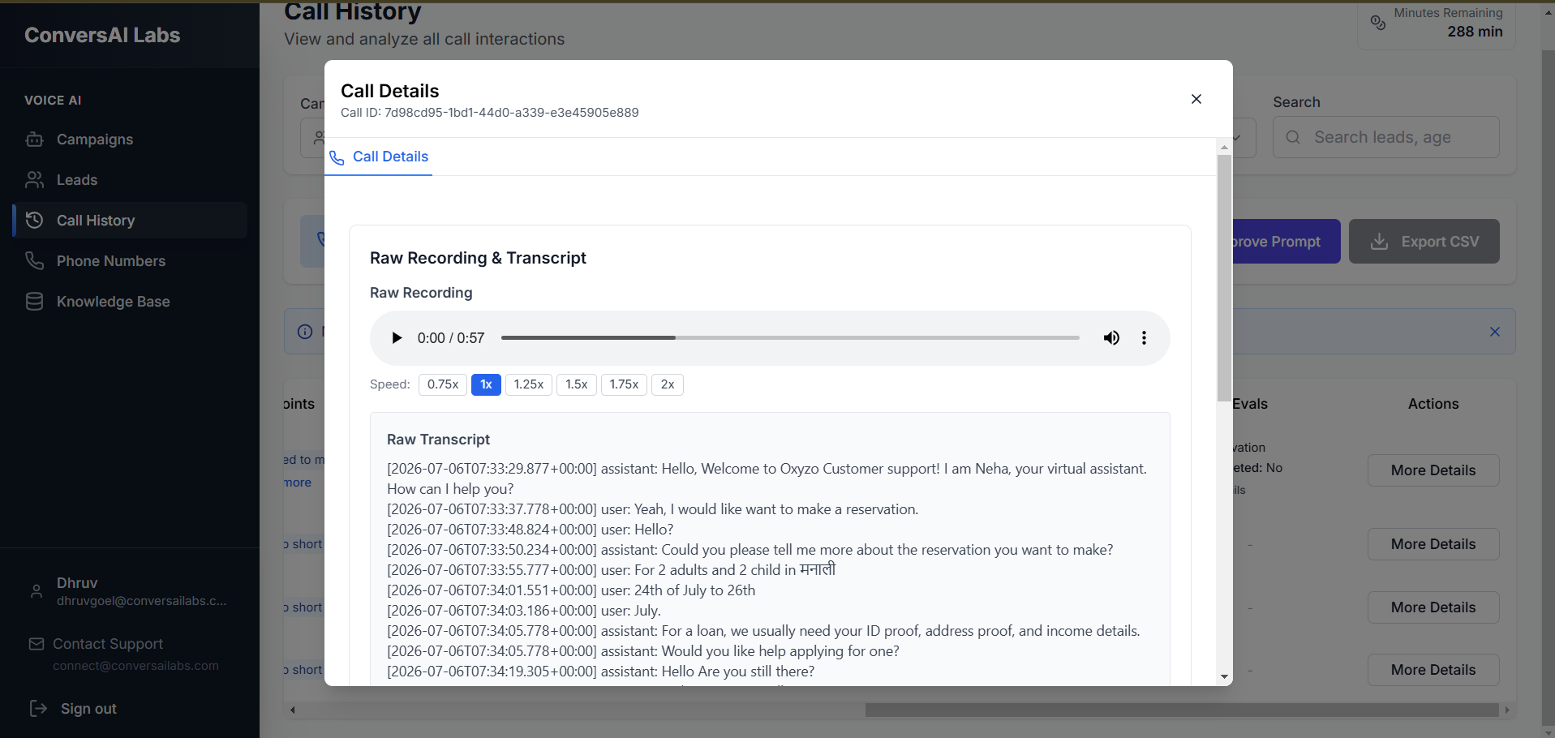Viewport: 1555px width, 738px height.
Task: Open the Dhruv user profile
Action: pos(130,591)
